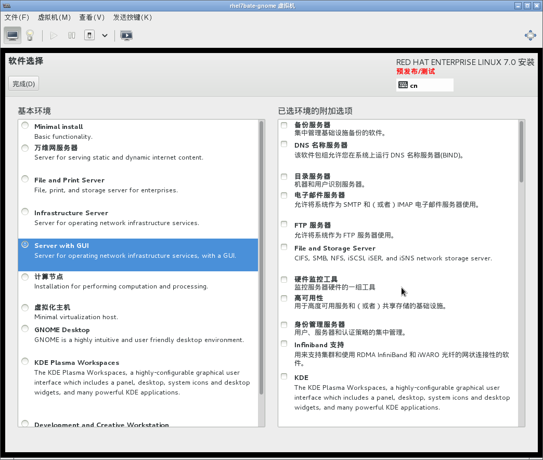
Task: Enable the 硬件监控工具 checkbox
Action: point(284,279)
